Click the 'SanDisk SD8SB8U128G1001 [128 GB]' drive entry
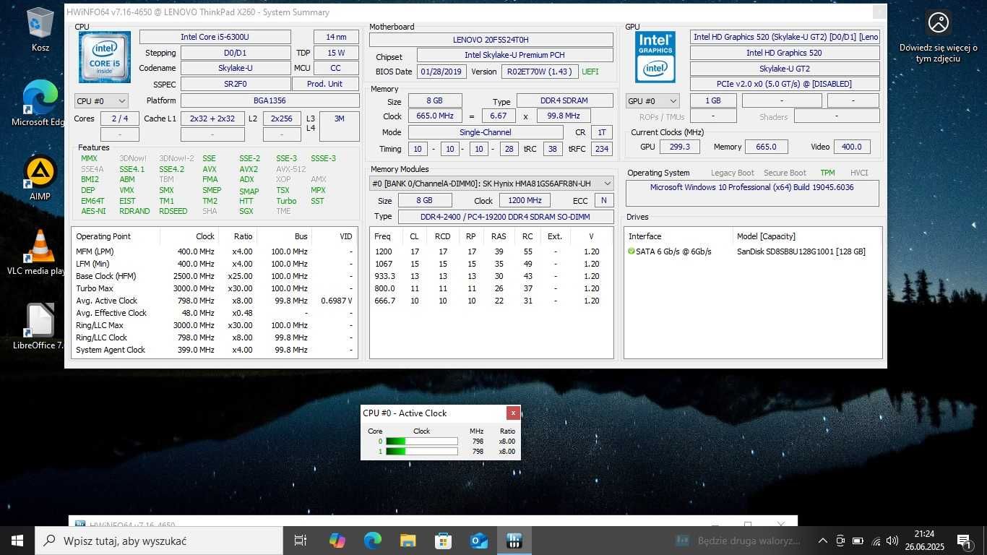The height and width of the screenshot is (555, 987). click(801, 251)
